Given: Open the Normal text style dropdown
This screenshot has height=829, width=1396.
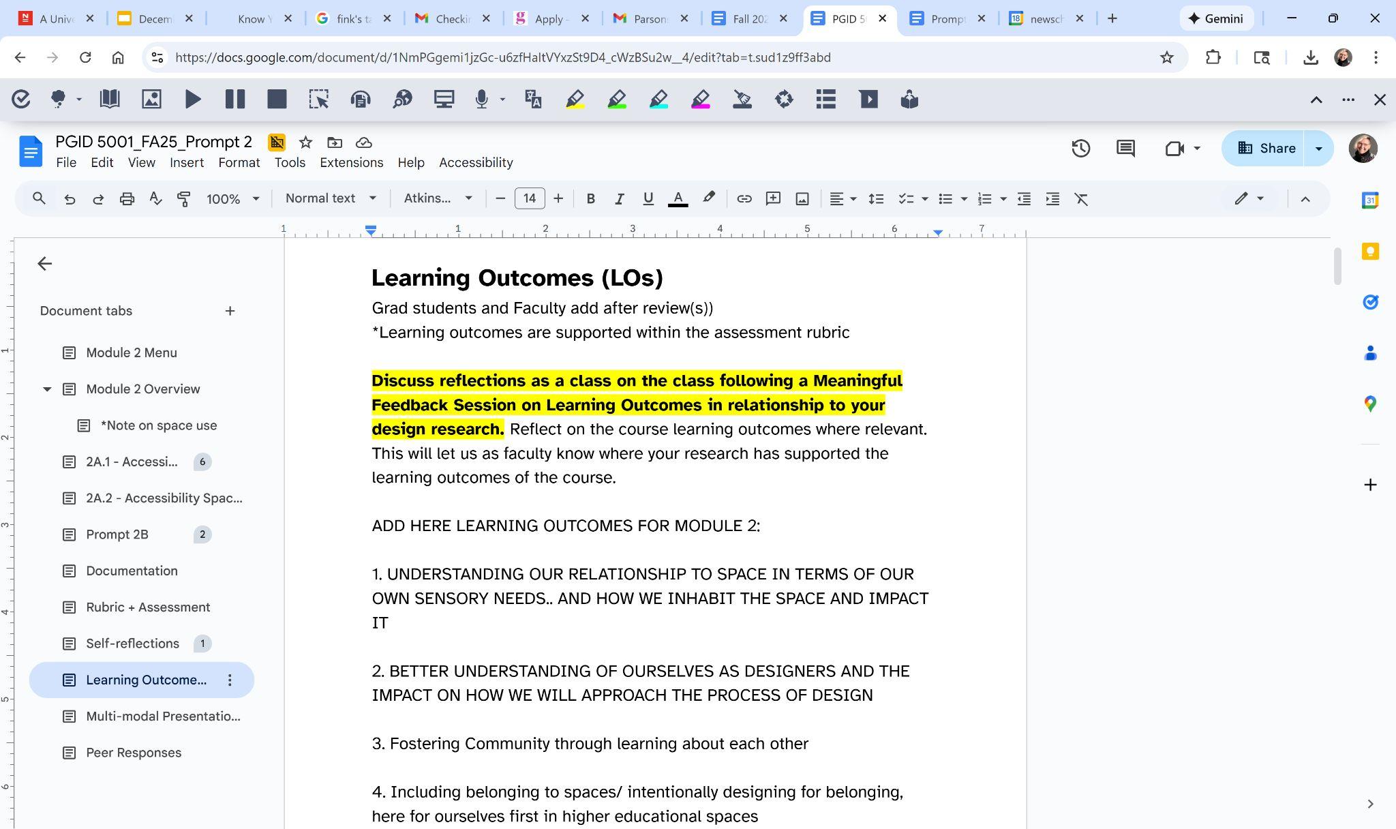Looking at the screenshot, I should tap(331, 198).
